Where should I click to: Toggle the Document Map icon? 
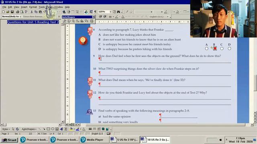91,12
